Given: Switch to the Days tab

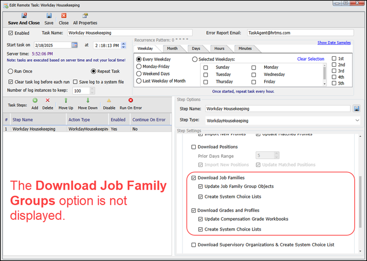Looking at the screenshot, I should point(196,48).
